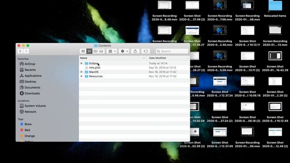The image size is (290, 163).
Task: Go forward with the Finder forward arrow
Action: click(26, 51)
